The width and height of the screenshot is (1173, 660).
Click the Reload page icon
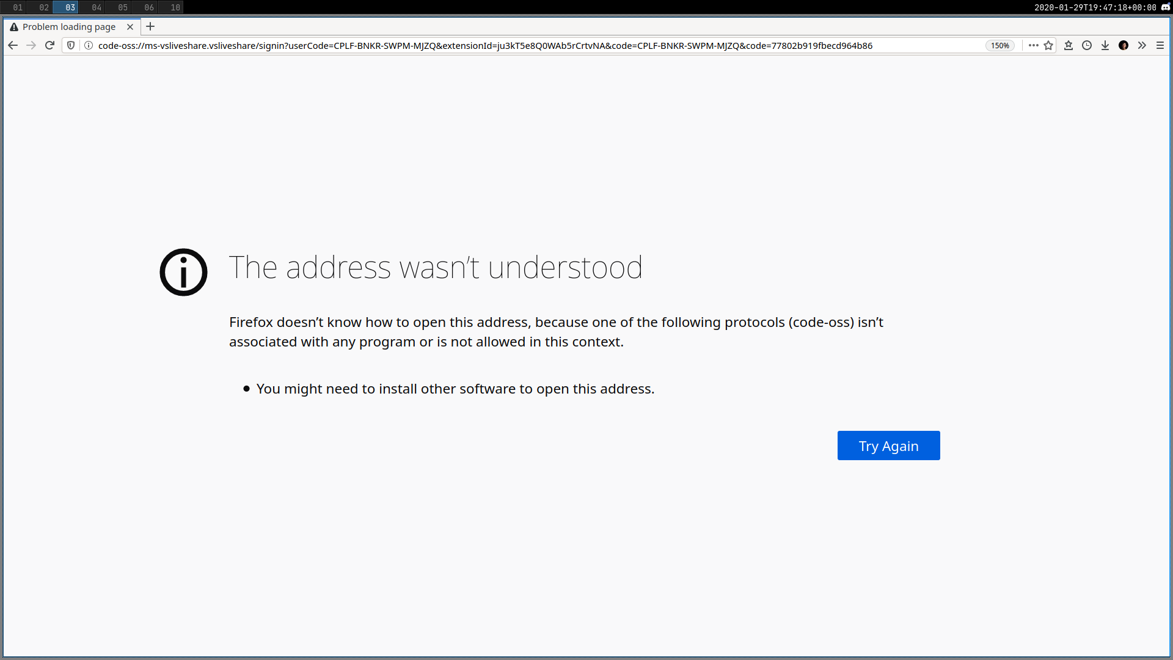(49, 45)
